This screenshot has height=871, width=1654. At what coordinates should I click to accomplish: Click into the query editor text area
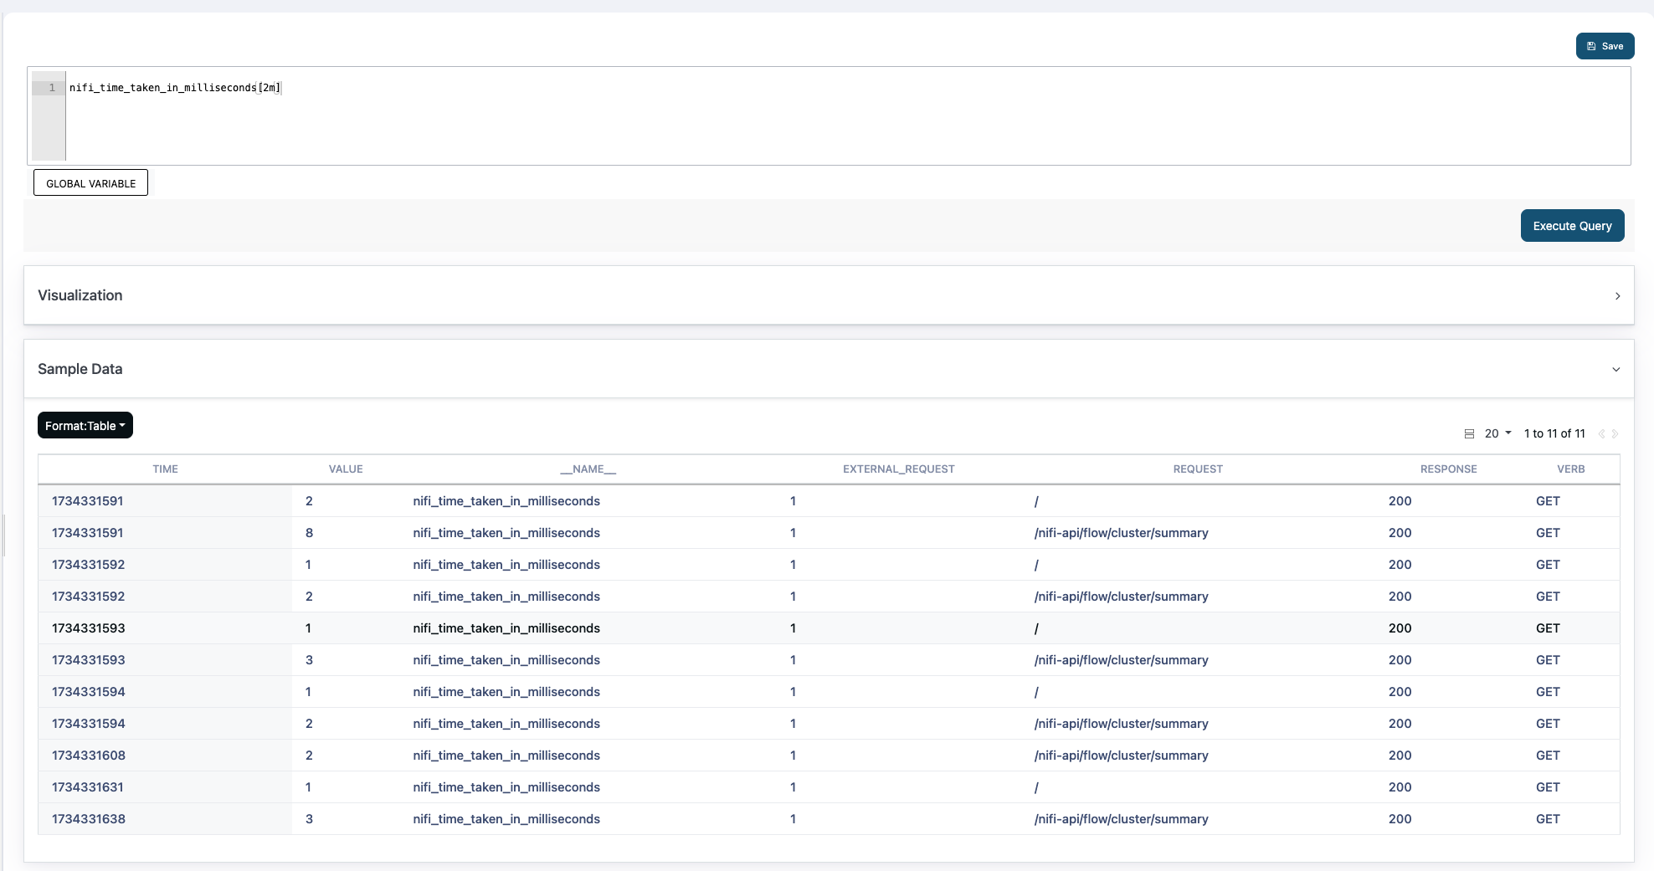837,117
